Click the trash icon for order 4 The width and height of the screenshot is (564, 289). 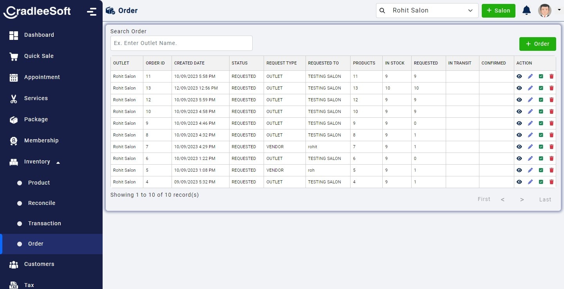[551, 182]
